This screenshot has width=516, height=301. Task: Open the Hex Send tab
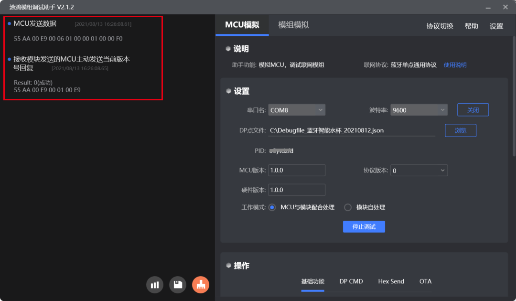click(391, 281)
